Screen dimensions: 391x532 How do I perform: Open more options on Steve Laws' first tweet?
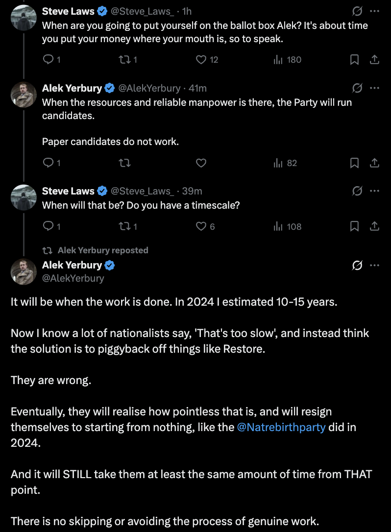(374, 11)
